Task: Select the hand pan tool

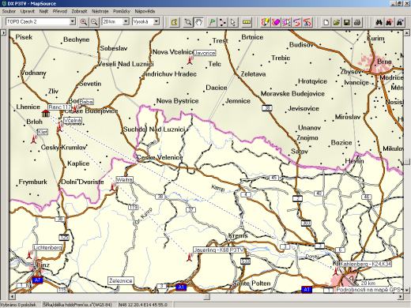Action: [x=199, y=22]
